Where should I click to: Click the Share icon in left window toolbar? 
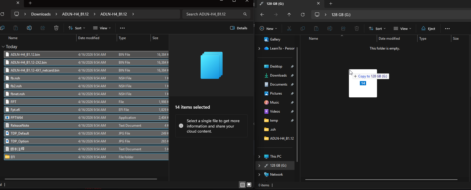click(x=43, y=28)
